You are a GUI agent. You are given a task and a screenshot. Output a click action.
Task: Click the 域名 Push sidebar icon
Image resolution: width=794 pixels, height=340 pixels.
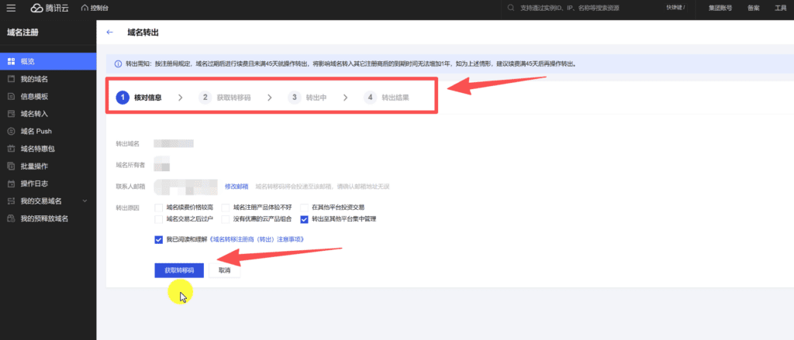11,131
